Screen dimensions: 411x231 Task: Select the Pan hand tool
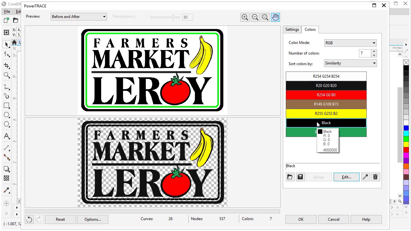coord(275,17)
